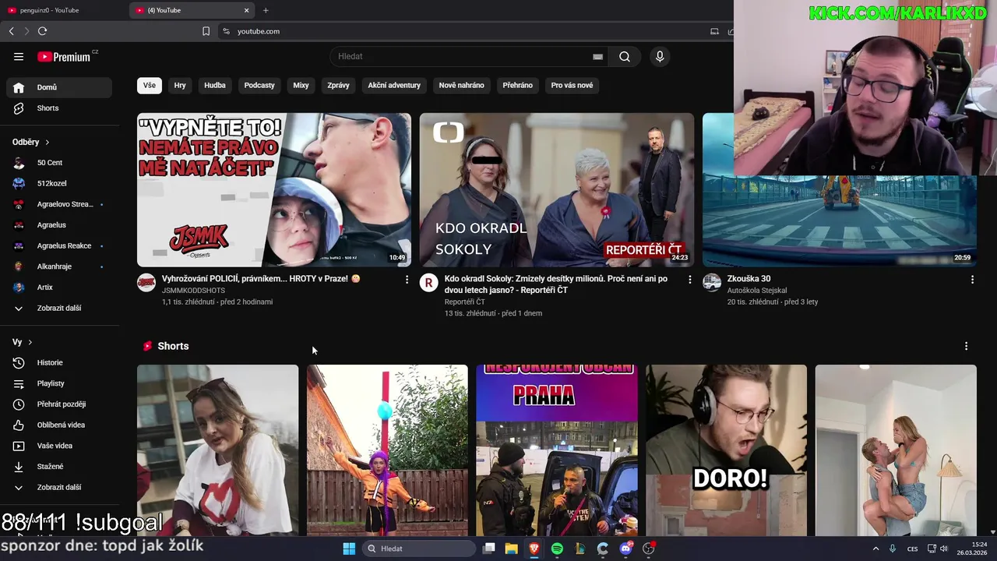Reload the page
The height and width of the screenshot is (561, 997).
42,31
